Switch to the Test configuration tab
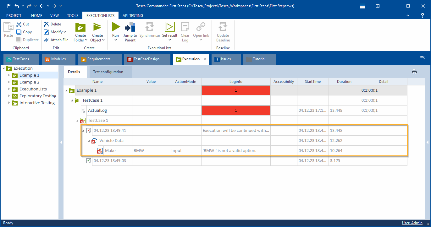 [x=108, y=72]
